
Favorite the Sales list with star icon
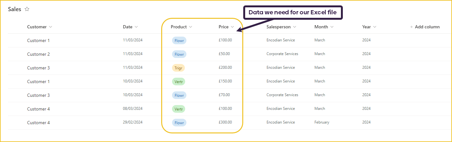click(x=27, y=9)
